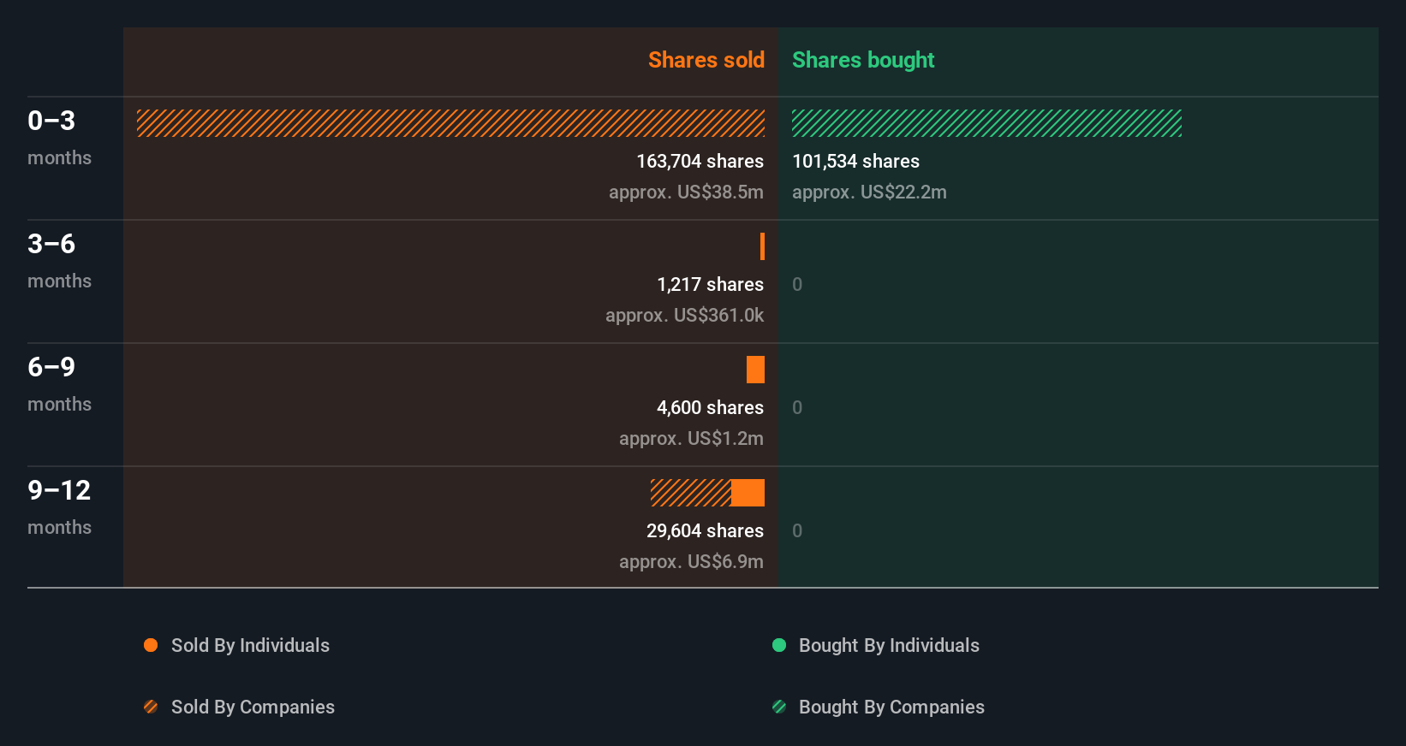This screenshot has height=746, width=1406.
Task: Click the solid part of 9–12 months bar
Action: coord(748,493)
